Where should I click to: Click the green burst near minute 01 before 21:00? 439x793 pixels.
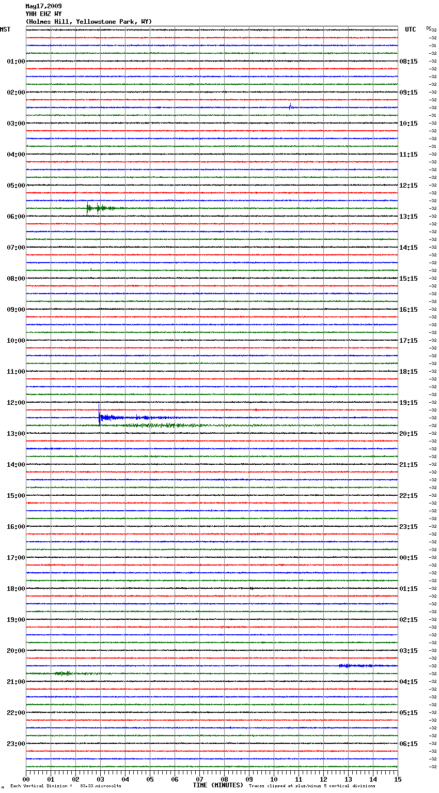pos(63,673)
